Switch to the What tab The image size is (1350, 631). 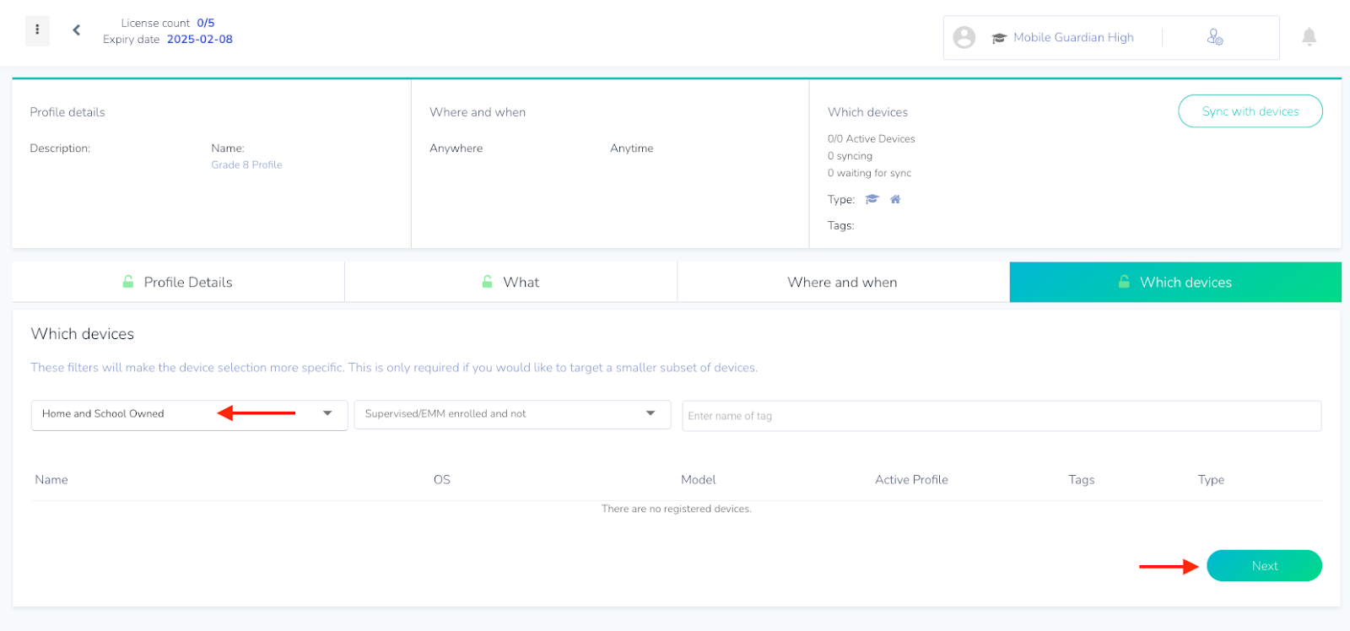510,282
